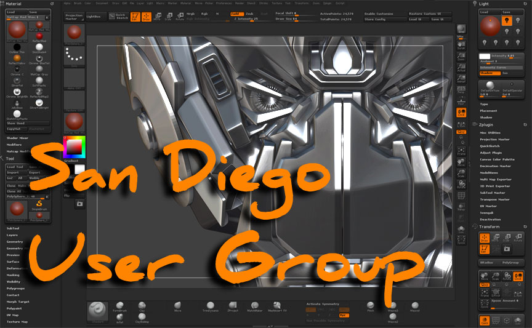Click the Projection Master button

74,16
